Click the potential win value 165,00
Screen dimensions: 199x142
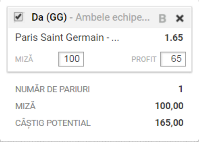point(169,123)
